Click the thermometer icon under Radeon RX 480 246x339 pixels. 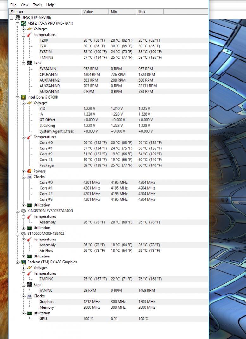pyautogui.click(x=29, y=273)
